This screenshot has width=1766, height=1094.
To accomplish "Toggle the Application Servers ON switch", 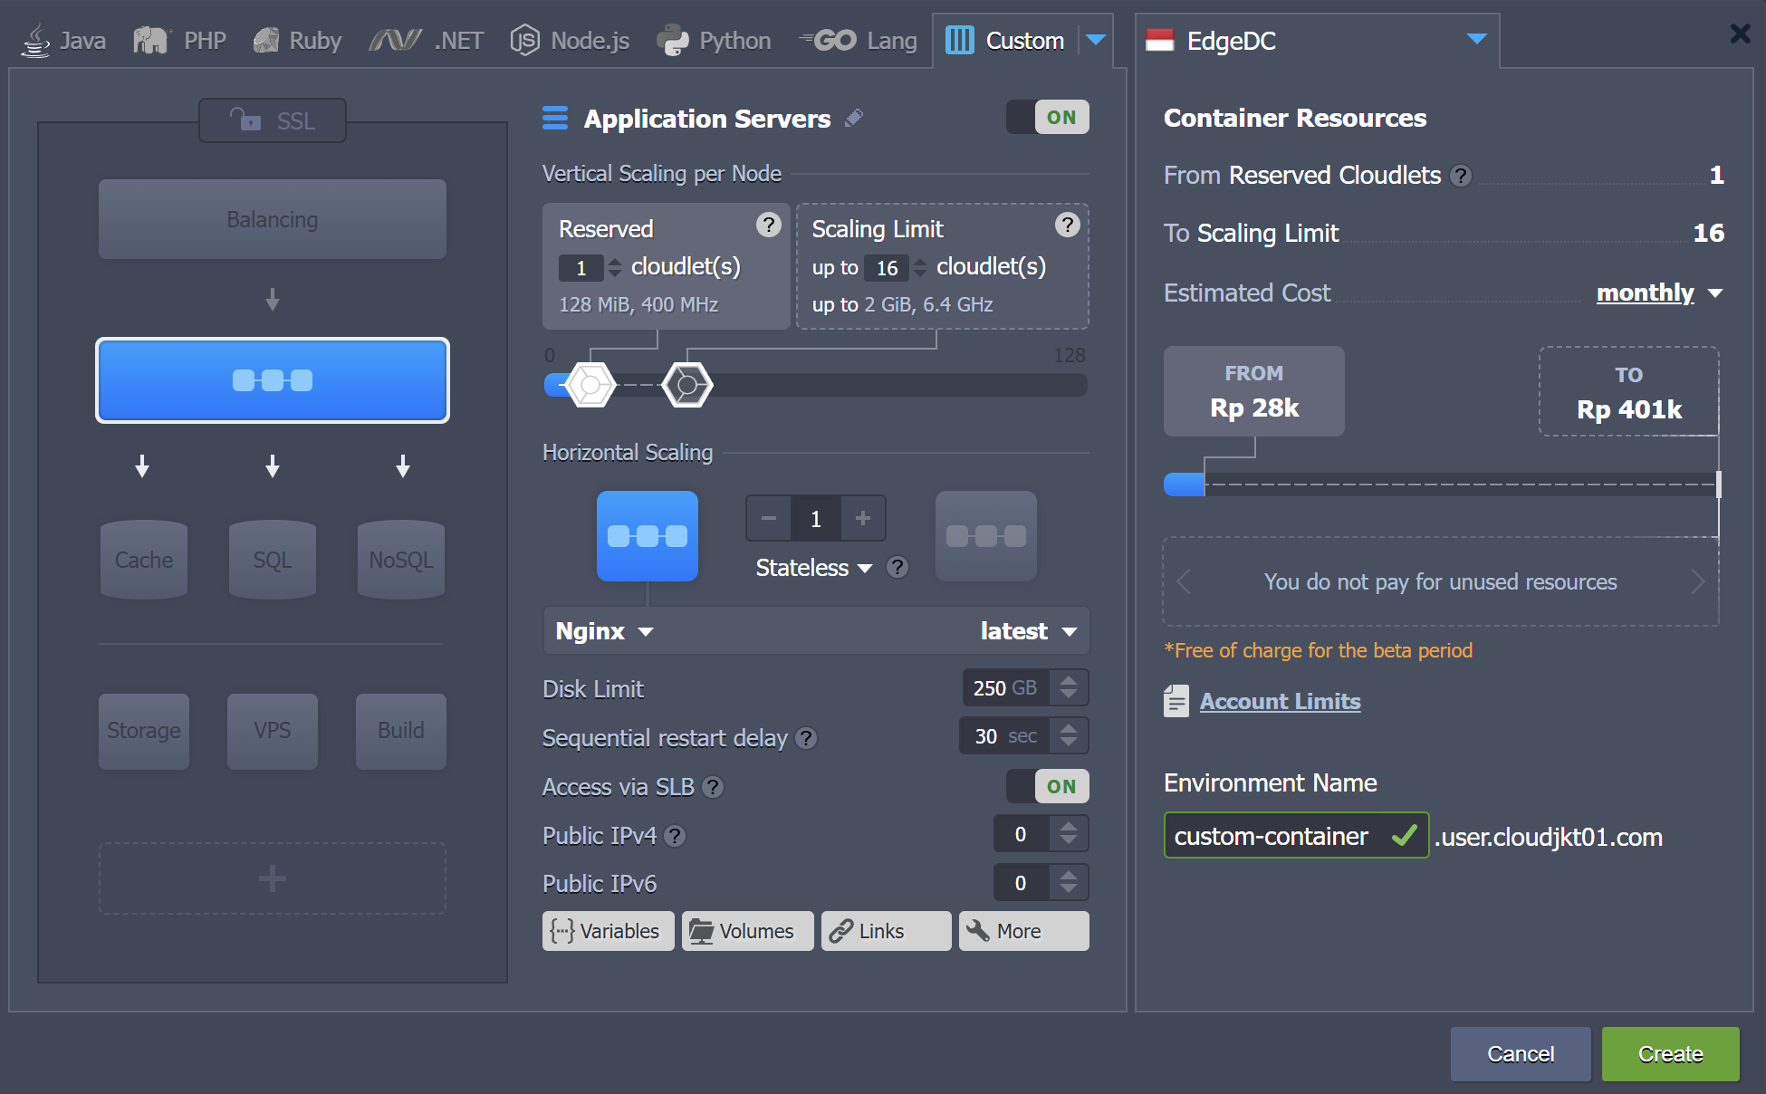I will 1048,117.
